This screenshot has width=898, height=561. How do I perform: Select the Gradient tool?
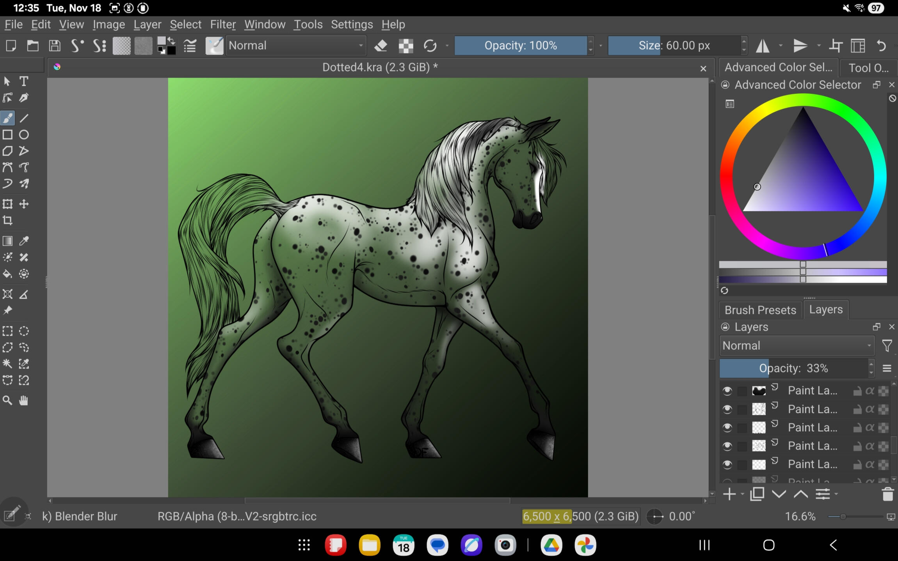pyautogui.click(x=7, y=241)
